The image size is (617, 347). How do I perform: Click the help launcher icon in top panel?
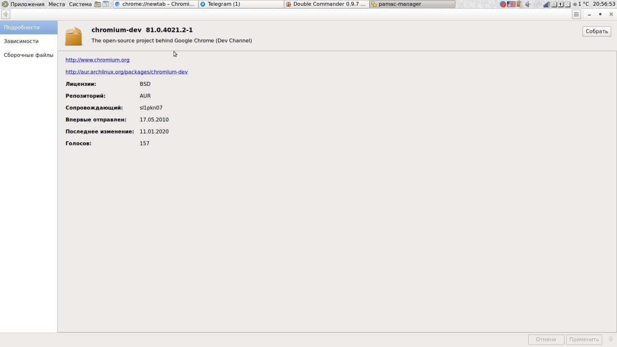point(106,4)
